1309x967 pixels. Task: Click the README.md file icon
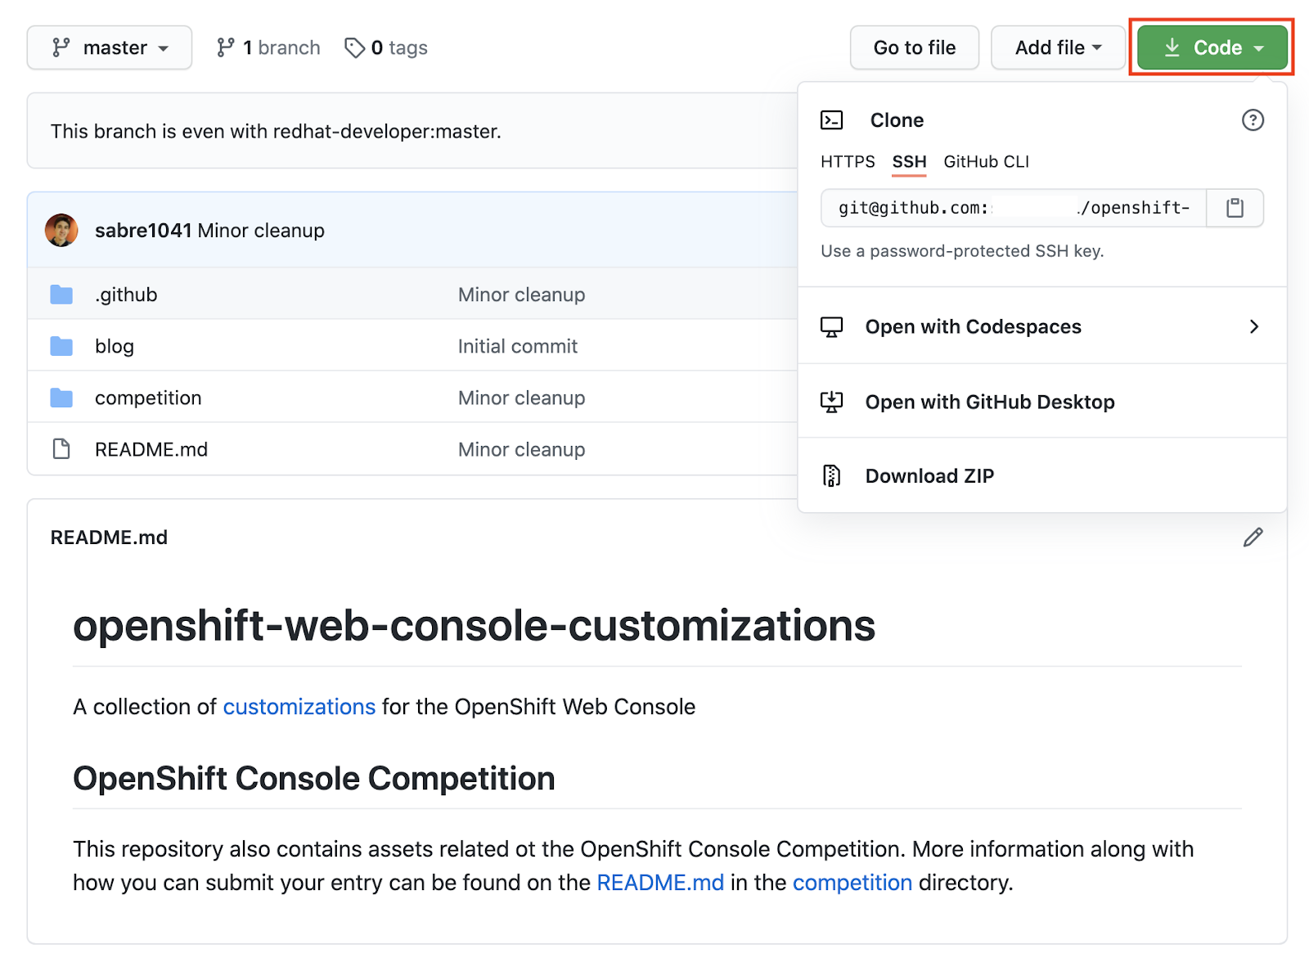pyautogui.click(x=61, y=448)
